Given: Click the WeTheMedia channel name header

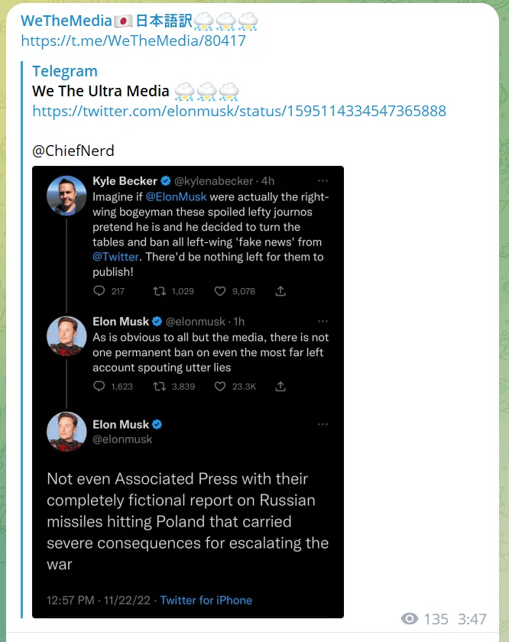Looking at the screenshot, I should [x=139, y=21].
